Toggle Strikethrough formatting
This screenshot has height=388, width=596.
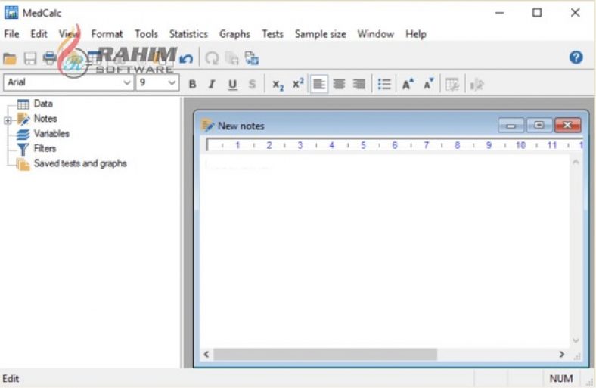[x=252, y=84]
